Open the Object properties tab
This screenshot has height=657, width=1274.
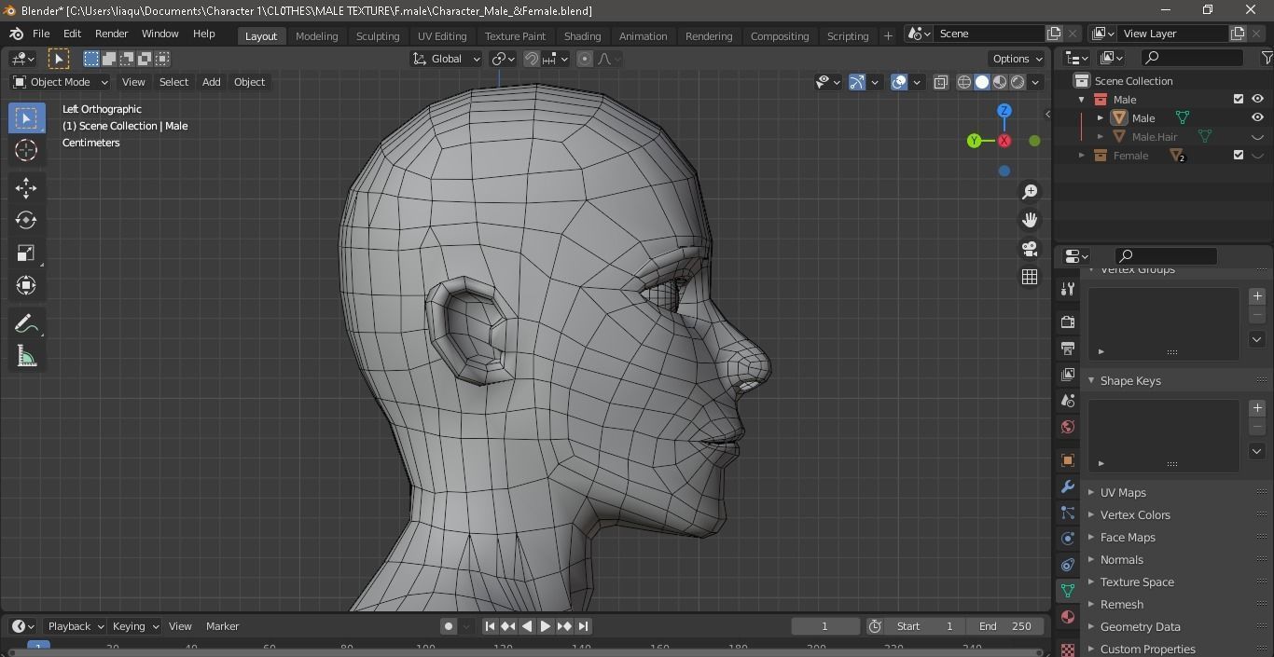[1068, 460]
